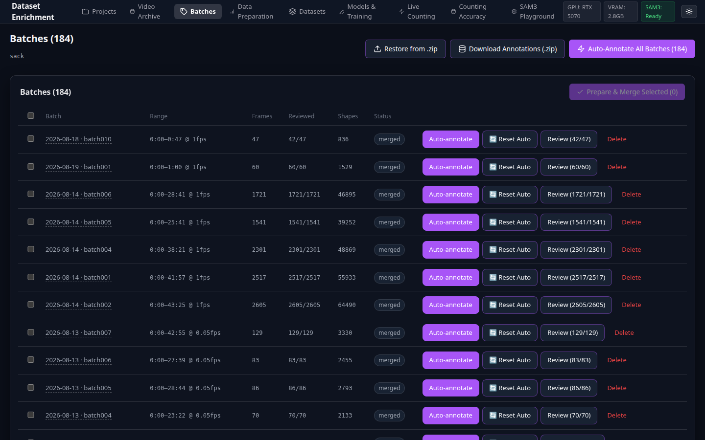This screenshot has height=440, width=705.
Task: Open the Video Archive tab
Action: coord(145,11)
